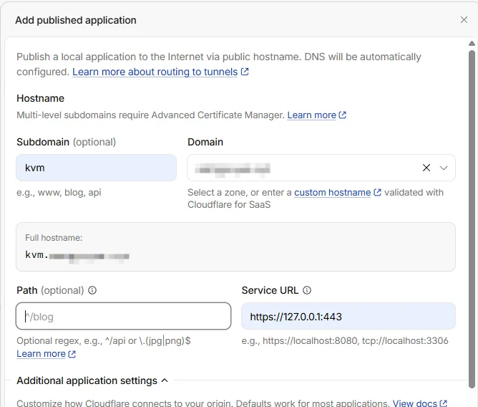
Task: Open Learn more link under Path regex hint
Action: pos(41,353)
